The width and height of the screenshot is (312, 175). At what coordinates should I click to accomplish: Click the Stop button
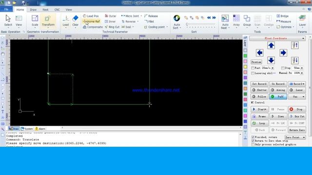[x=297, y=109]
